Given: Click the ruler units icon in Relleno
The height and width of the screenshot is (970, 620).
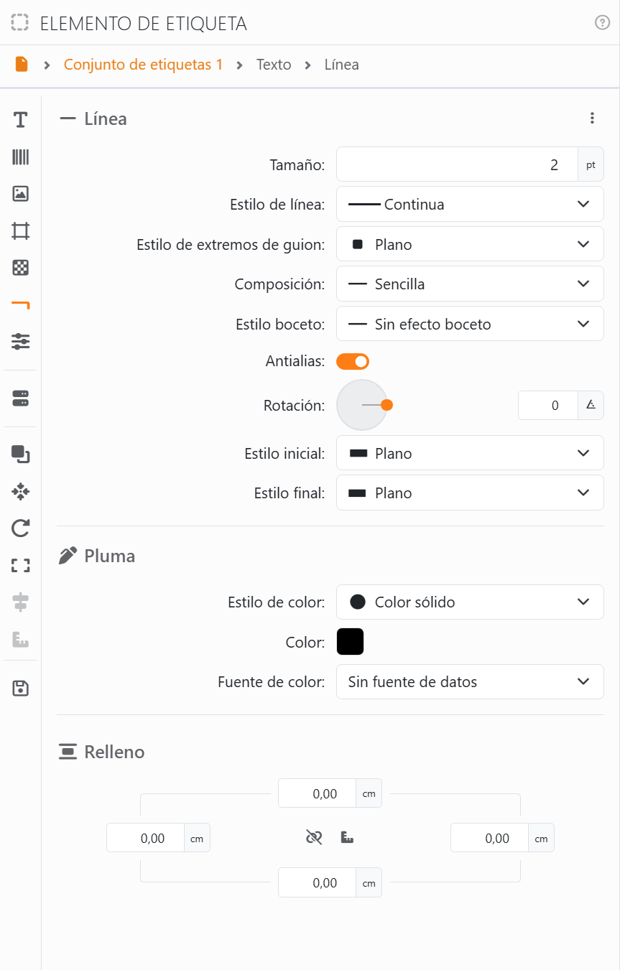Looking at the screenshot, I should pyautogui.click(x=348, y=837).
